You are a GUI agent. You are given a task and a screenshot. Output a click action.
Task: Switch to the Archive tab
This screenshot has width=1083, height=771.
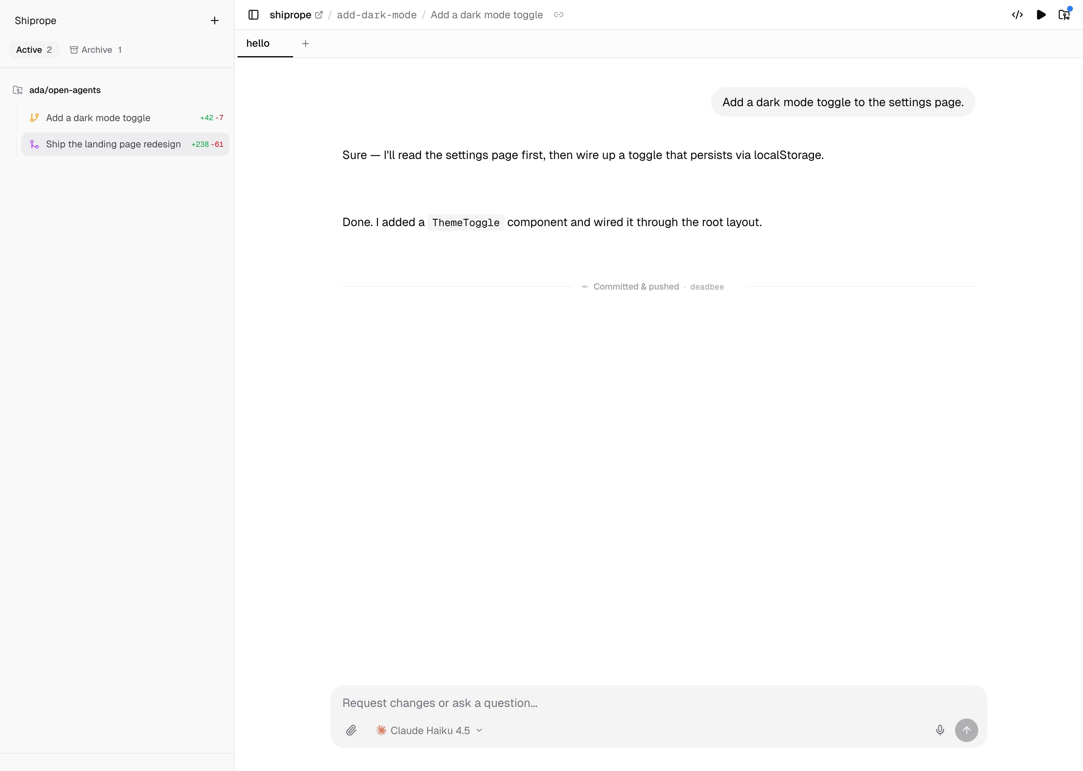(x=96, y=50)
